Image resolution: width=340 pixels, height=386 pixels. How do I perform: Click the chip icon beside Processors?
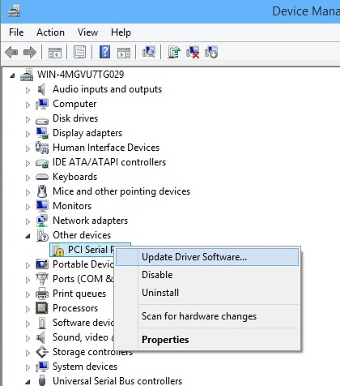[x=42, y=308]
